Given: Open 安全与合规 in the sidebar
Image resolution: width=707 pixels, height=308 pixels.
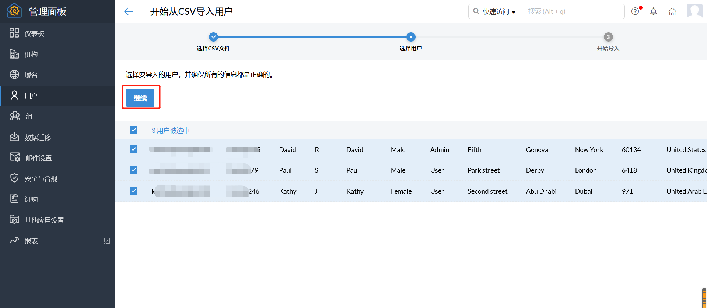Looking at the screenshot, I should [41, 179].
